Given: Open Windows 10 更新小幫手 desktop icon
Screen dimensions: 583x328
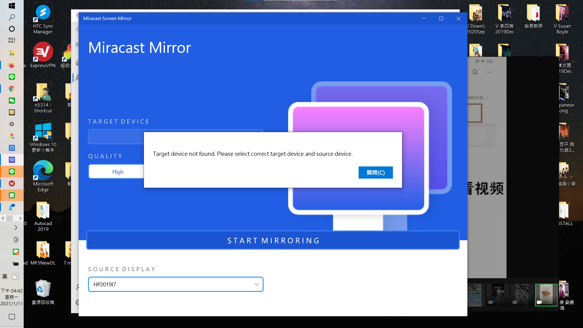Looking at the screenshot, I should (43, 137).
